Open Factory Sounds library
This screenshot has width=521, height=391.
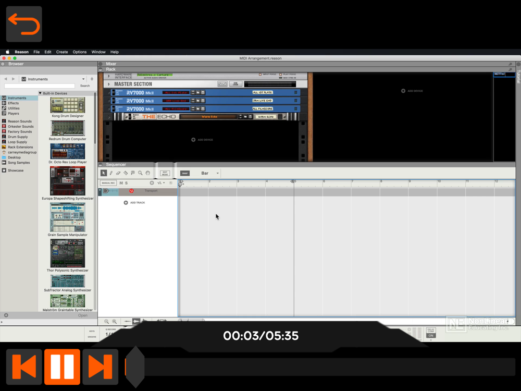(x=19, y=132)
